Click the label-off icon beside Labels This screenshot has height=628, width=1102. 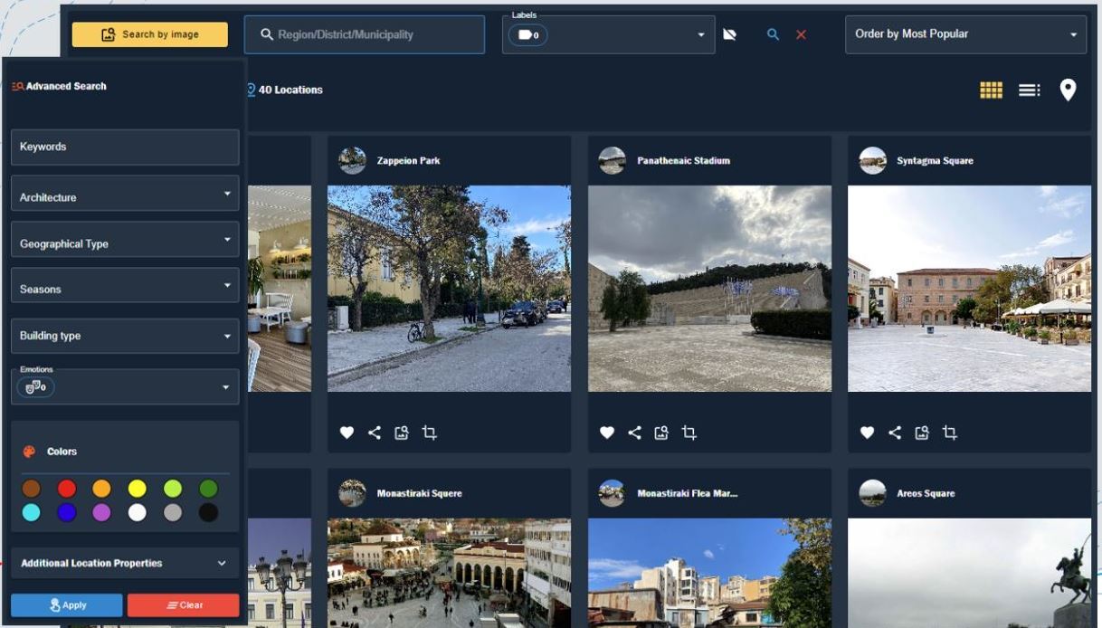tap(729, 34)
